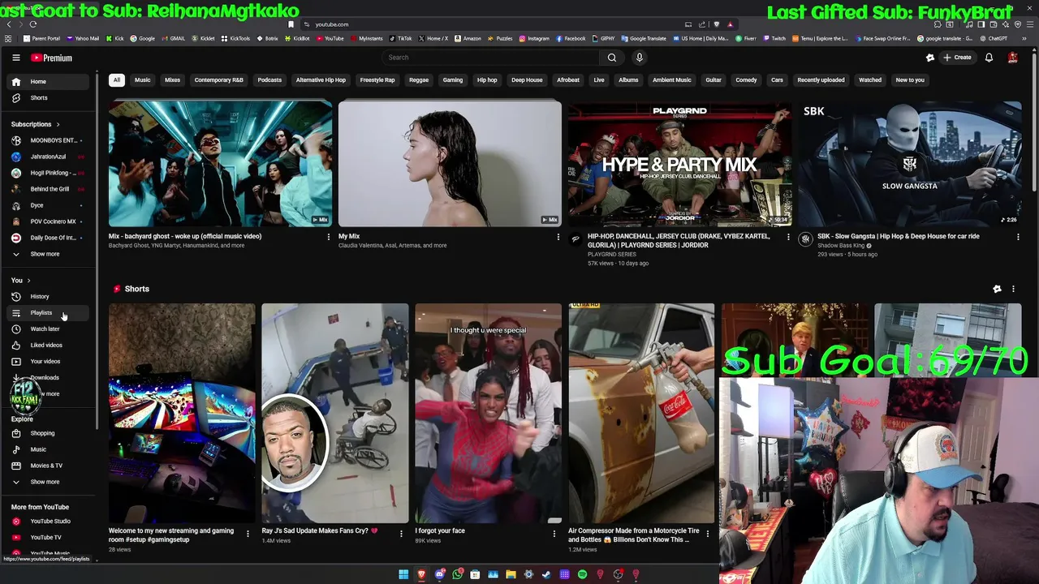This screenshot has width=1039, height=584.
Task: Open MOONBOYS ENT subscription channel
Action: click(x=49, y=140)
